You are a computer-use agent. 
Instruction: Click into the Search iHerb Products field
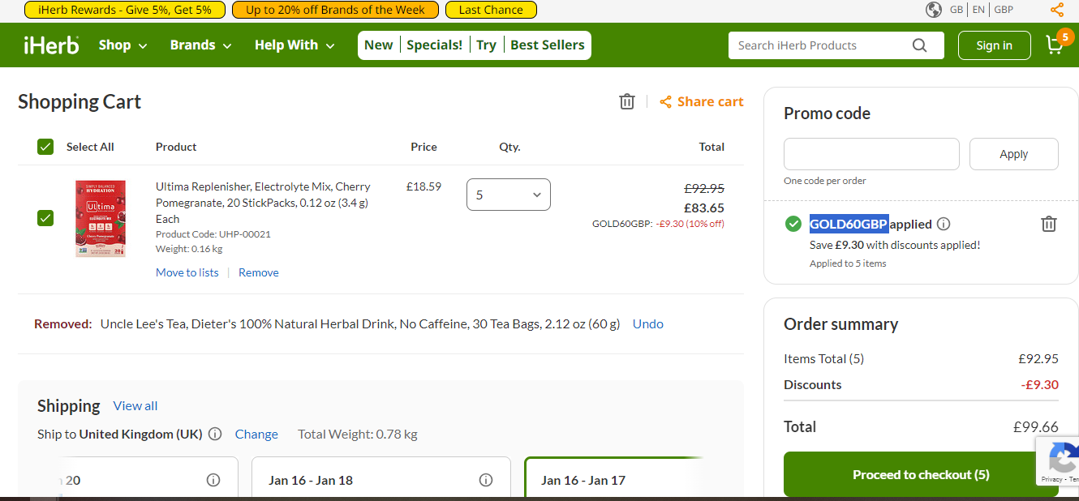tap(819, 45)
